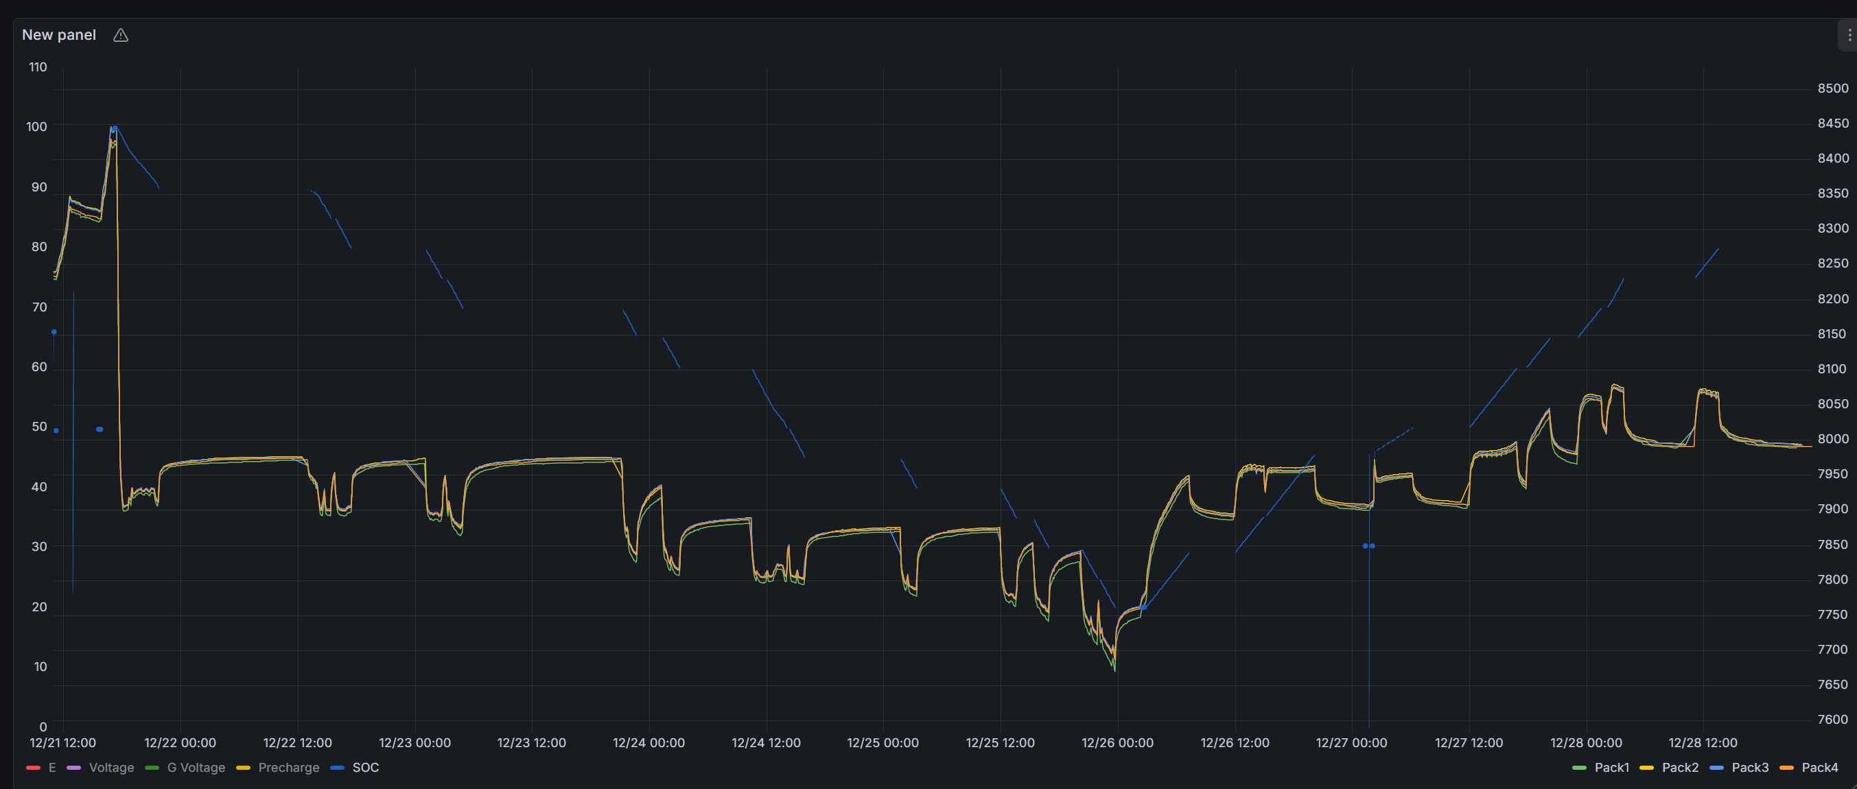Toggle the Pack1 legend label

[1611, 767]
